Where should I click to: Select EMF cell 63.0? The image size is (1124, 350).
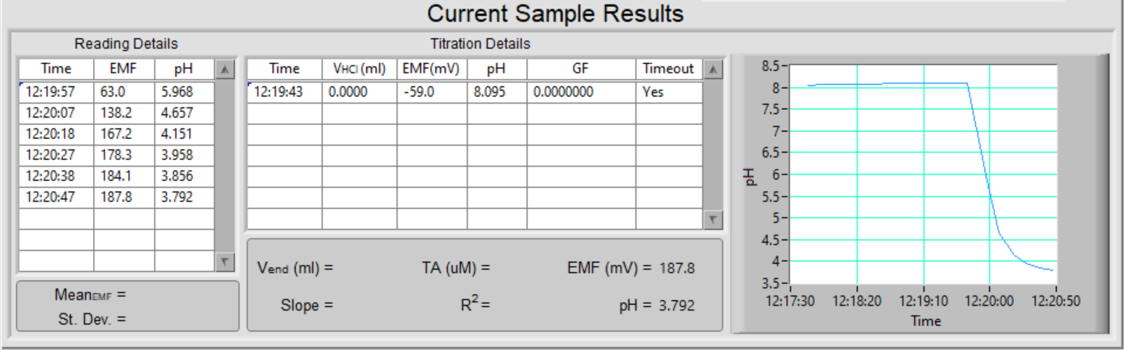(124, 92)
